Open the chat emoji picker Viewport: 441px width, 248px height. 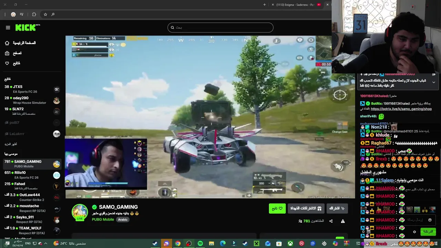430,220
